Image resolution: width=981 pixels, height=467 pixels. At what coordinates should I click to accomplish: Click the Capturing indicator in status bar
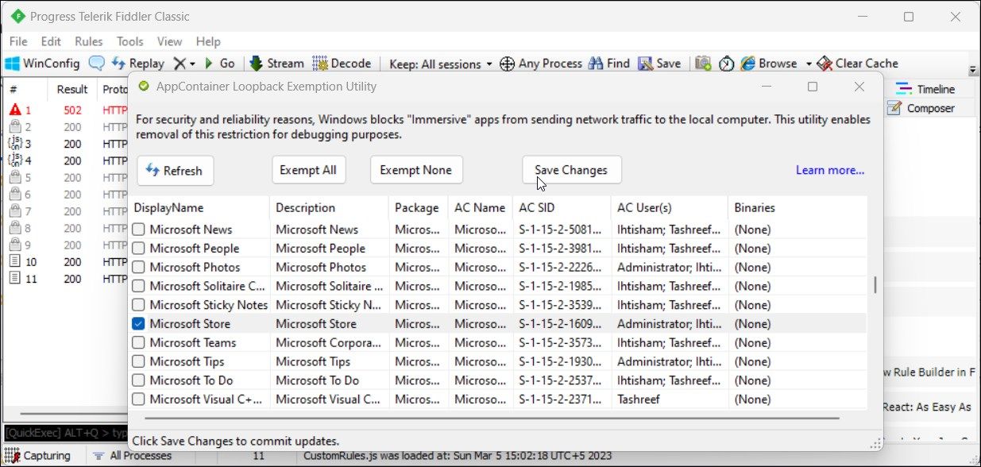click(x=37, y=456)
